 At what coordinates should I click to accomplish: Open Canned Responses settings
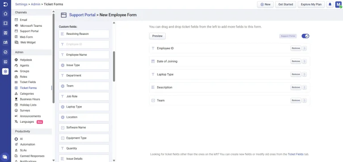[x=32, y=156]
